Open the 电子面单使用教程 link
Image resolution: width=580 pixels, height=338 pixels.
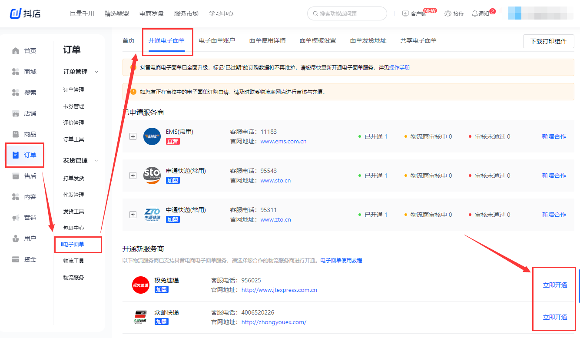point(341,260)
